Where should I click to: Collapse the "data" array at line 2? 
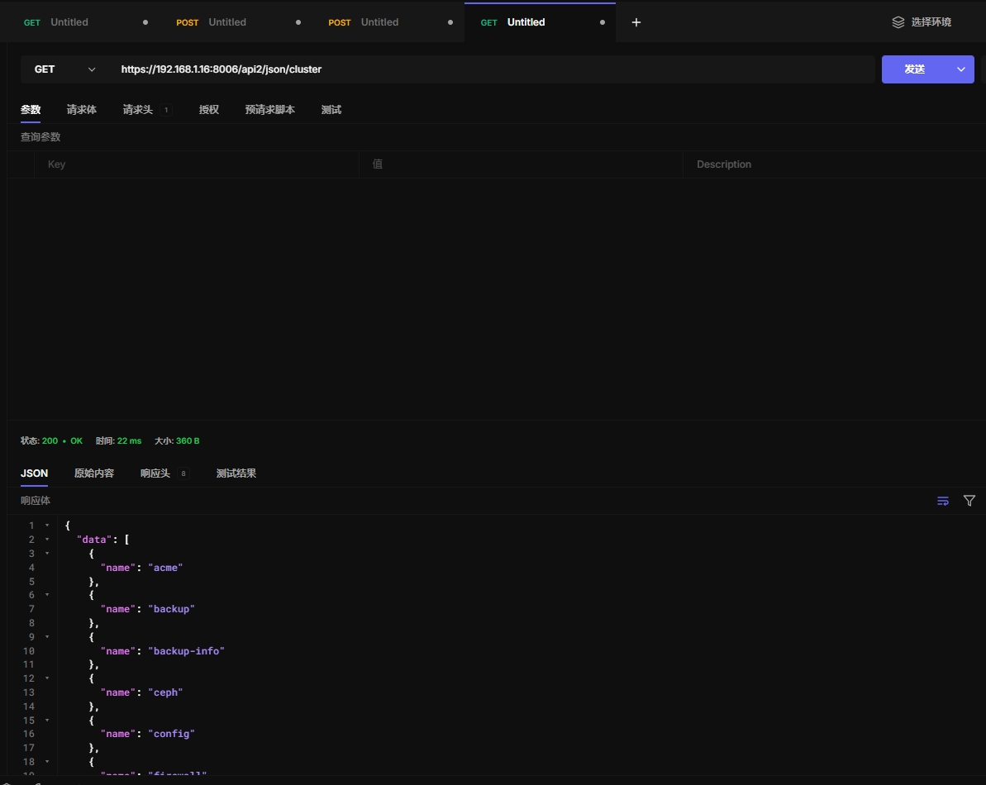pos(47,540)
